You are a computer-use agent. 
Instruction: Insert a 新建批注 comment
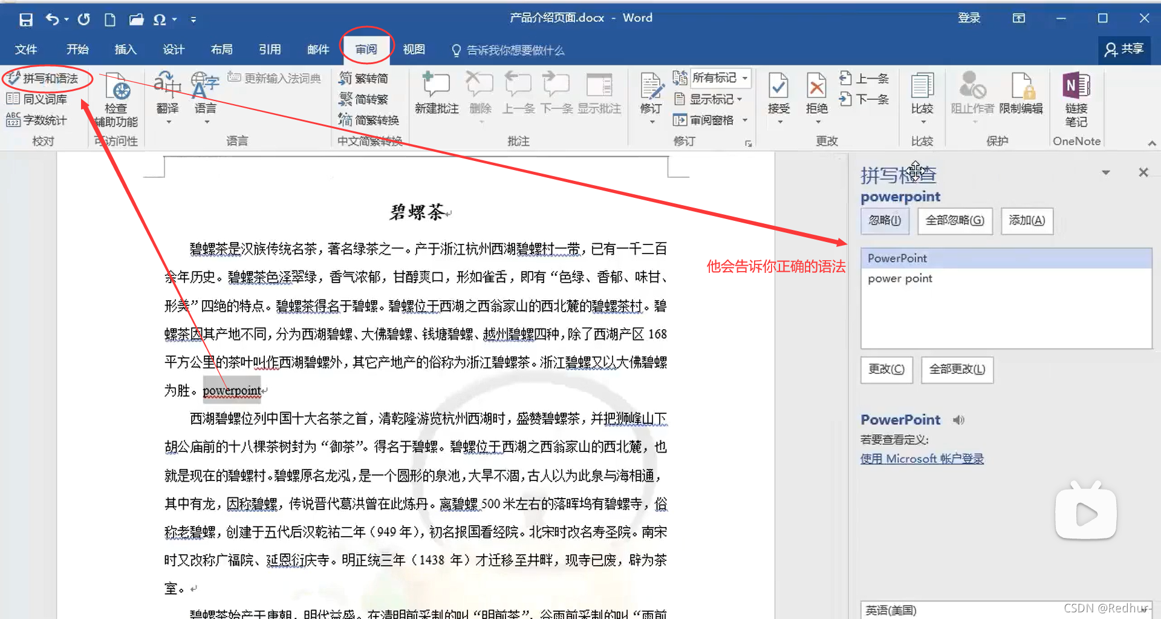[436, 97]
